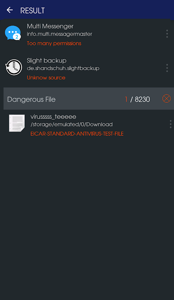
Task: Open the three-dot options menu for Multi Messenger
Action: pos(167,34)
